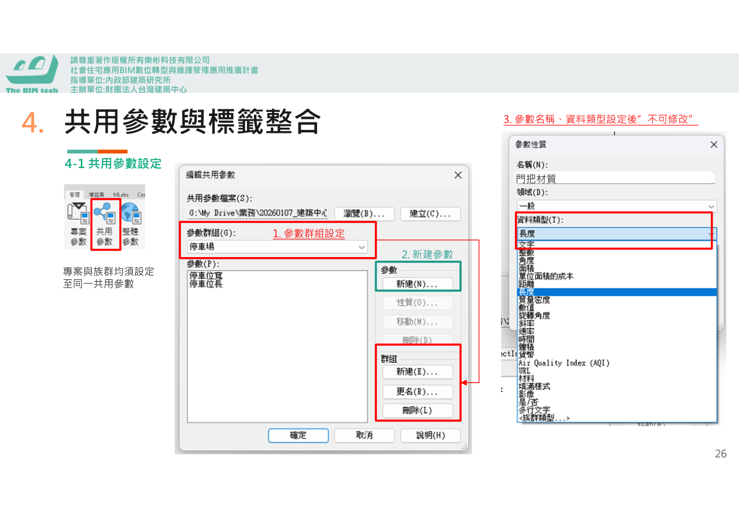Click slide page number 26
739x523 pixels.
coord(721,454)
